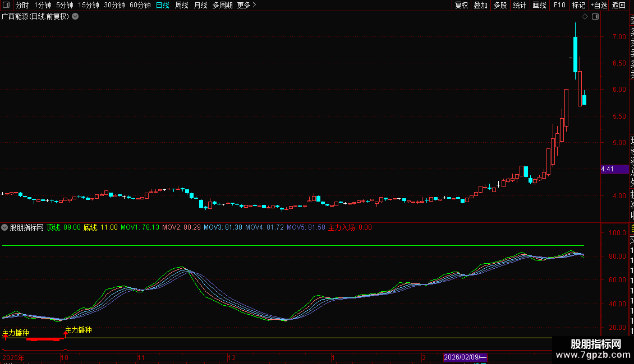The height and width of the screenshot is (364, 634).
Task: Click the 复权 button
Action: click(x=461, y=5)
